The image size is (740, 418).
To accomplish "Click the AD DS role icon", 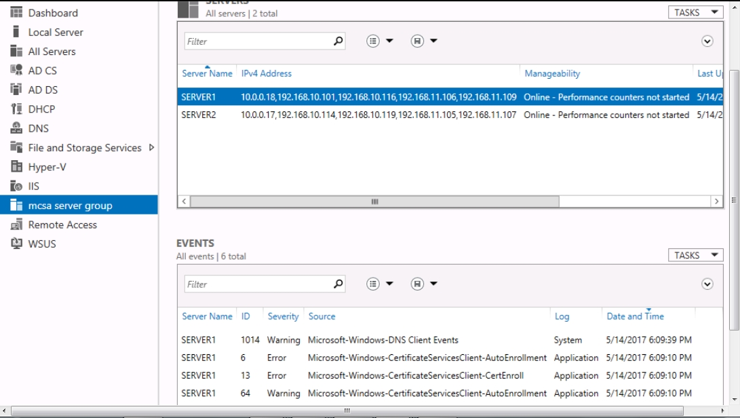I will click(16, 90).
